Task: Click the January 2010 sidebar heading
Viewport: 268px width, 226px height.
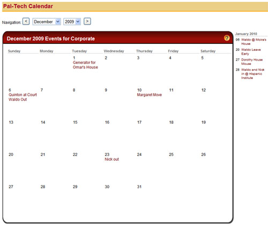Action: click(246, 34)
